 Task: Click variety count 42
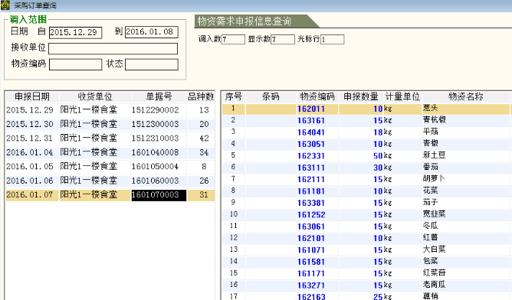pos(204,139)
